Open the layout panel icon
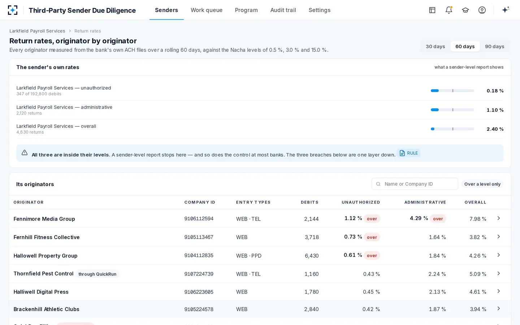 [x=432, y=10]
